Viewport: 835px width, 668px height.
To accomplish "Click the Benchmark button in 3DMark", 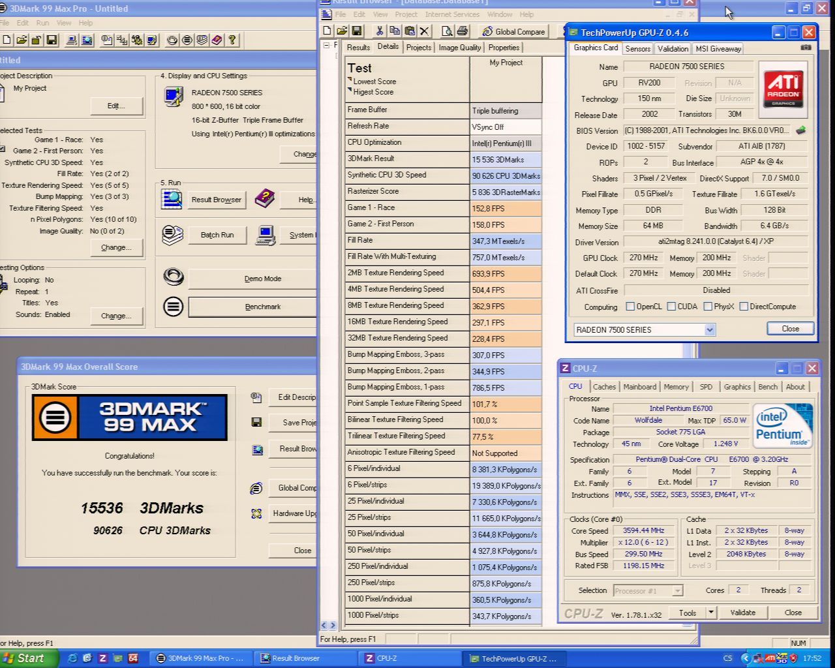I will [x=253, y=307].
